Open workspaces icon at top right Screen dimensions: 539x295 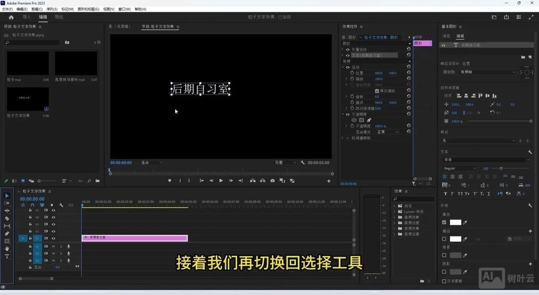click(x=494, y=17)
